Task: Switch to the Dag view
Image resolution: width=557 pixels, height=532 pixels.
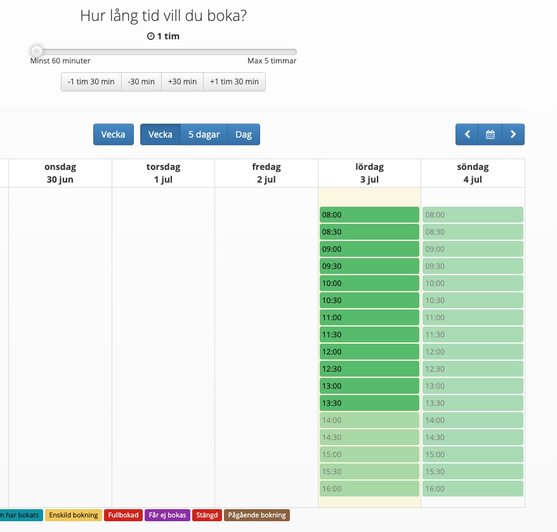Action: click(x=244, y=134)
